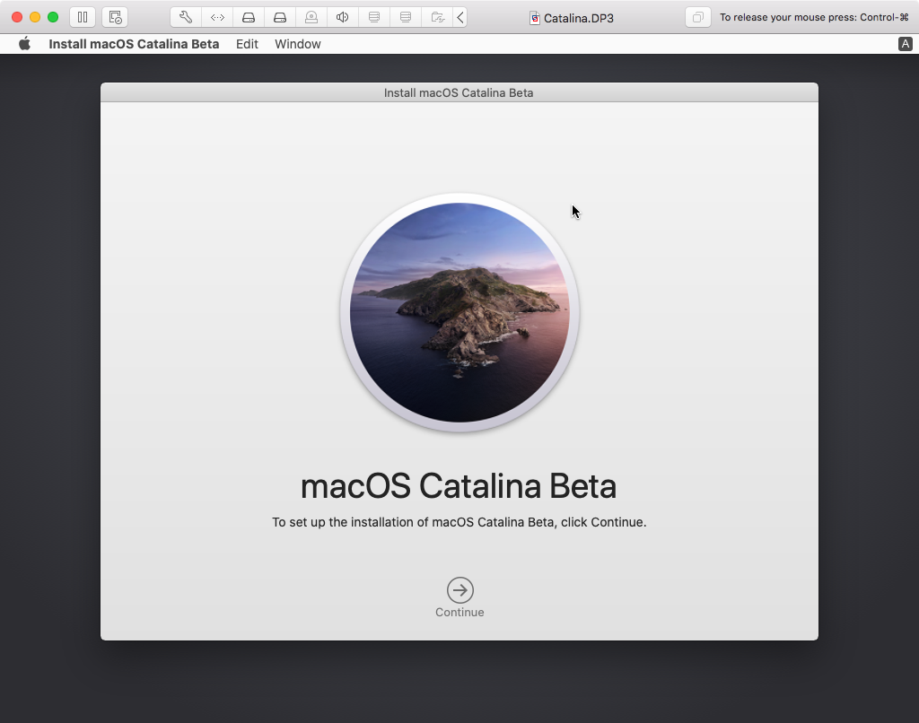919x723 pixels.
Task: Pause the virtual machine
Action: [82, 17]
